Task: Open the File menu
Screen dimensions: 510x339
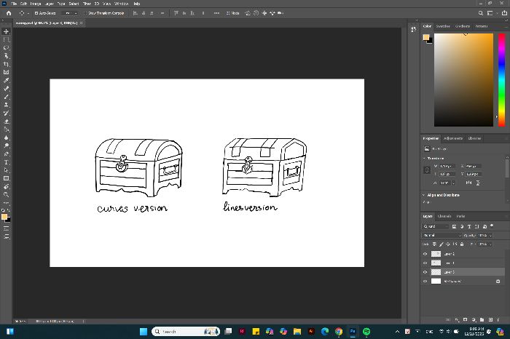Action: coord(14,4)
